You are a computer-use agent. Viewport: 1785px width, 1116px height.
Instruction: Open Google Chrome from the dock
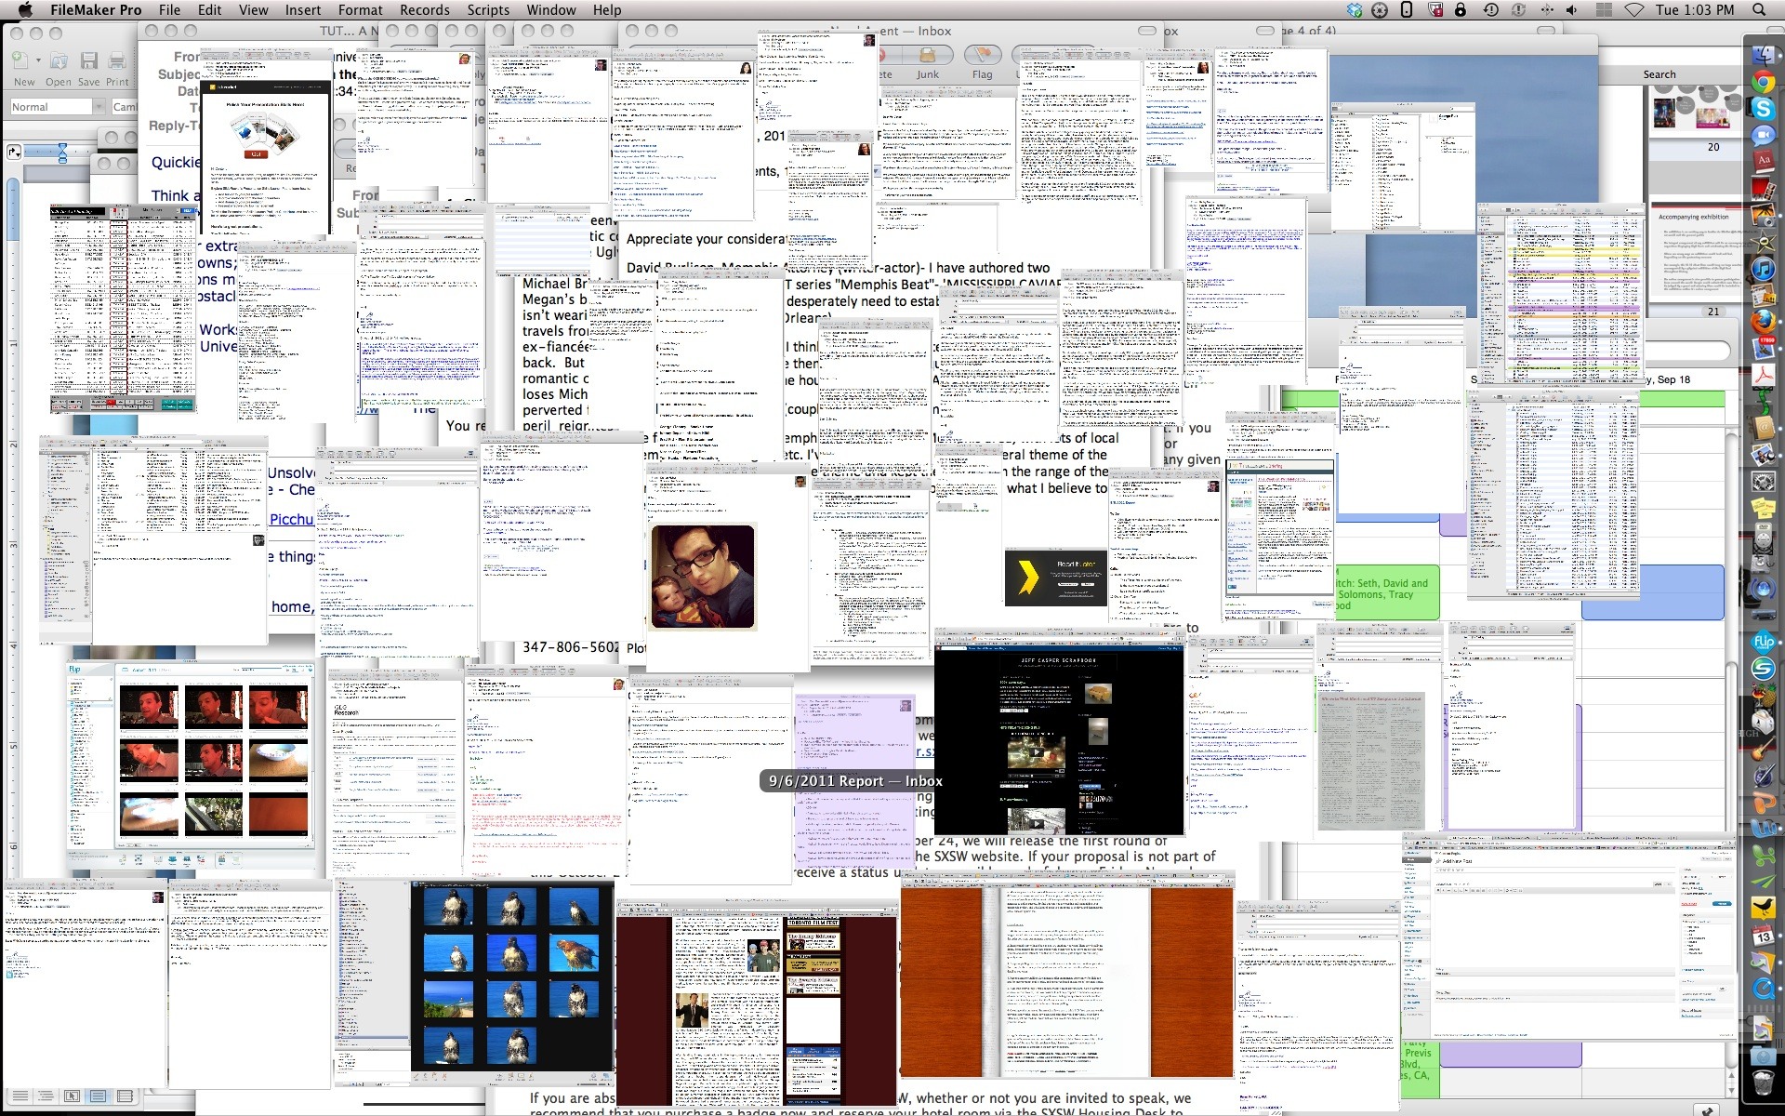click(x=1763, y=81)
